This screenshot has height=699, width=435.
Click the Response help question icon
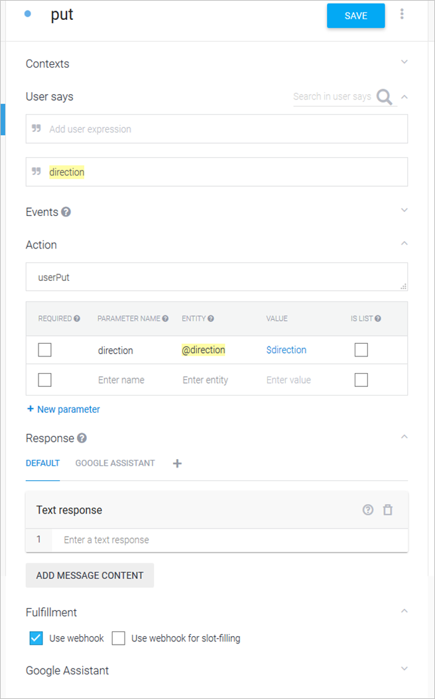coord(82,438)
